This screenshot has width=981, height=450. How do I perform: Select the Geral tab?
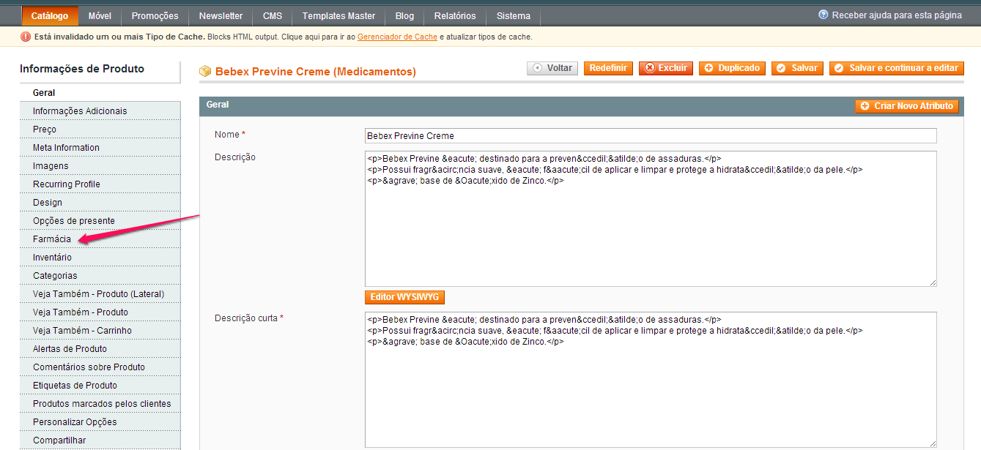tap(100, 93)
